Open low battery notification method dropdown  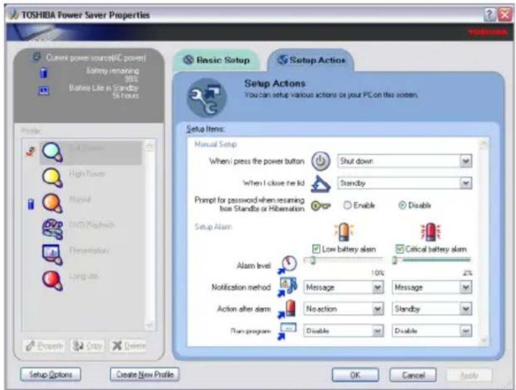point(378,287)
